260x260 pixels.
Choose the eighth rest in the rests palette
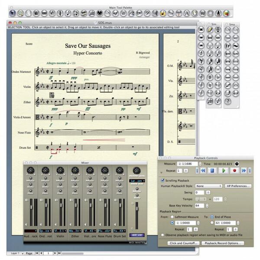point(201,62)
